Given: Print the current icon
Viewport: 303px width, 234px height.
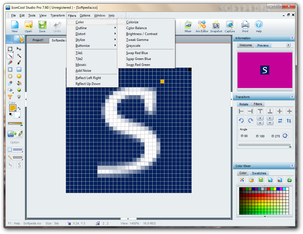Looking at the screenshot, I should [x=245, y=27].
